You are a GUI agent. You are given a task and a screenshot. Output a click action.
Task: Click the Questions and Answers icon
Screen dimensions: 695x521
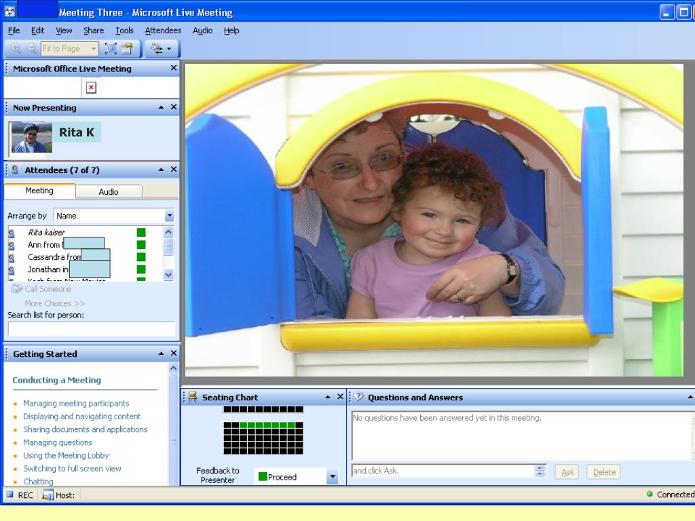pyautogui.click(x=358, y=396)
